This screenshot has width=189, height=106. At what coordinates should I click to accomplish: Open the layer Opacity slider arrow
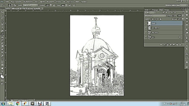point(183,16)
